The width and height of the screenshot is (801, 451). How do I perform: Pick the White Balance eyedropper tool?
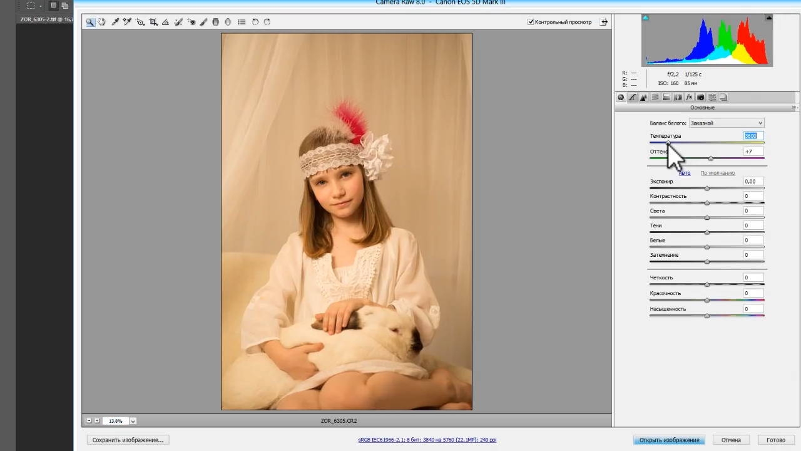coord(115,22)
